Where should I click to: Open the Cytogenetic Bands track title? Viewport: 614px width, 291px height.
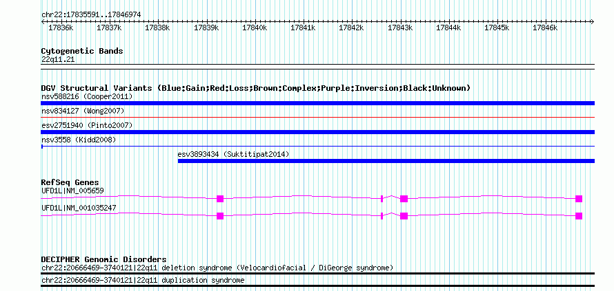(x=82, y=51)
